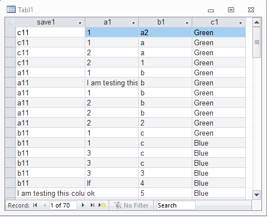Viewport: 267px width, 217px height.
Task: Select the a1 column header
Action: click(111, 22)
